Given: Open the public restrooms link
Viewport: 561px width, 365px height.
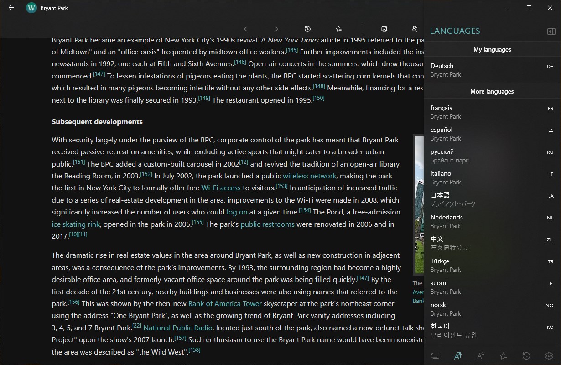Looking at the screenshot, I should click(267, 224).
